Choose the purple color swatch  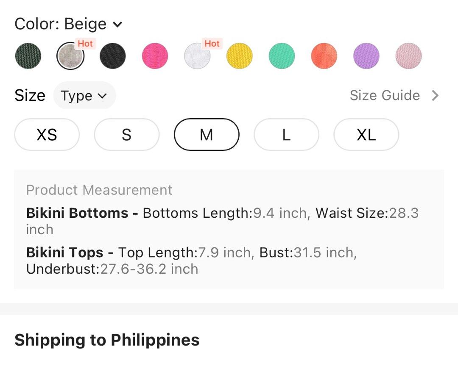click(366, 56)
